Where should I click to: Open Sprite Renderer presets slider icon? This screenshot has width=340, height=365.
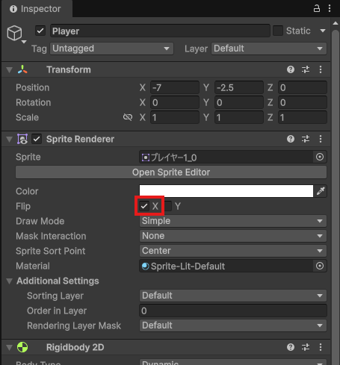click(306, 139)
